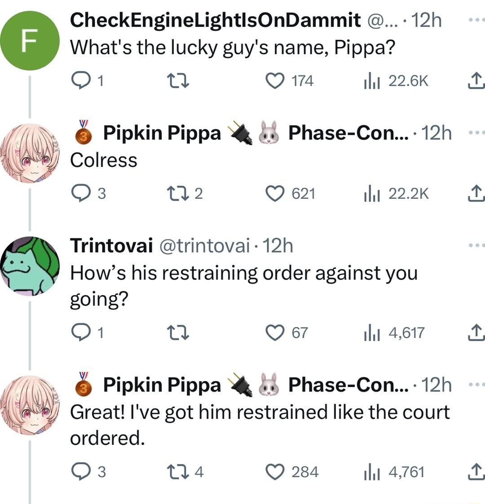Toggle retweet on the 'restrained like the court ordered' tweet
Screen dimensions: 485x504
tap(179, 471)
